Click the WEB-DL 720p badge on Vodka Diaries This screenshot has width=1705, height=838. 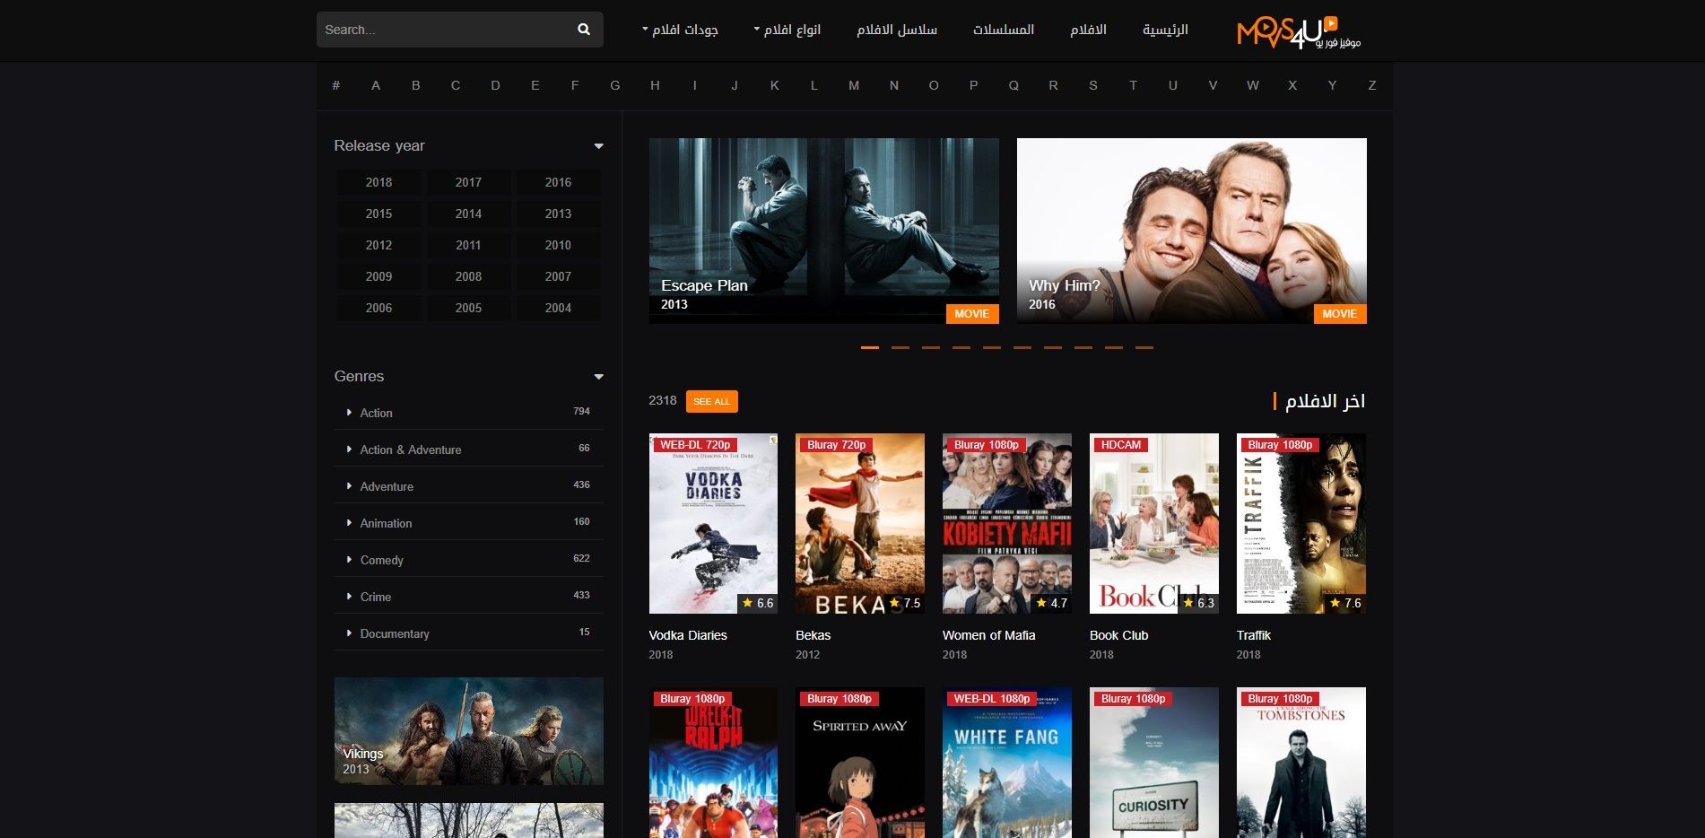click(x=695, y=445)
